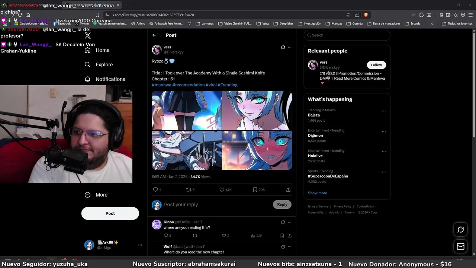This screenshot has height=268, width=476.
Task: Open Leo AI sparkle icon in toolbar
Action: [456, 15]
